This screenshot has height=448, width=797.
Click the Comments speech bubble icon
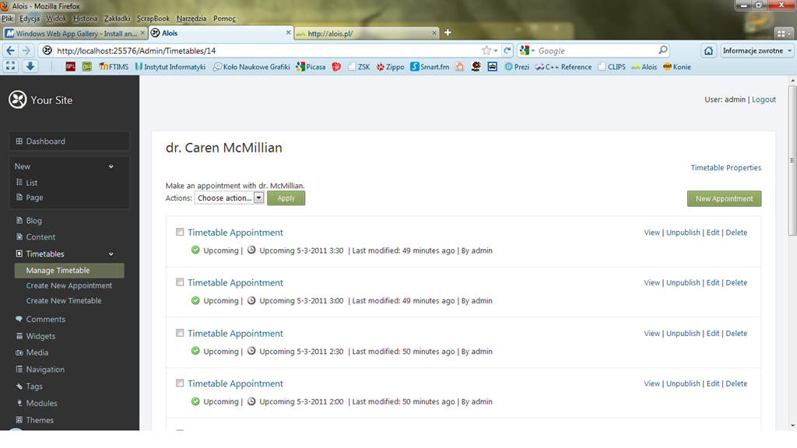[x=19, y=319]
